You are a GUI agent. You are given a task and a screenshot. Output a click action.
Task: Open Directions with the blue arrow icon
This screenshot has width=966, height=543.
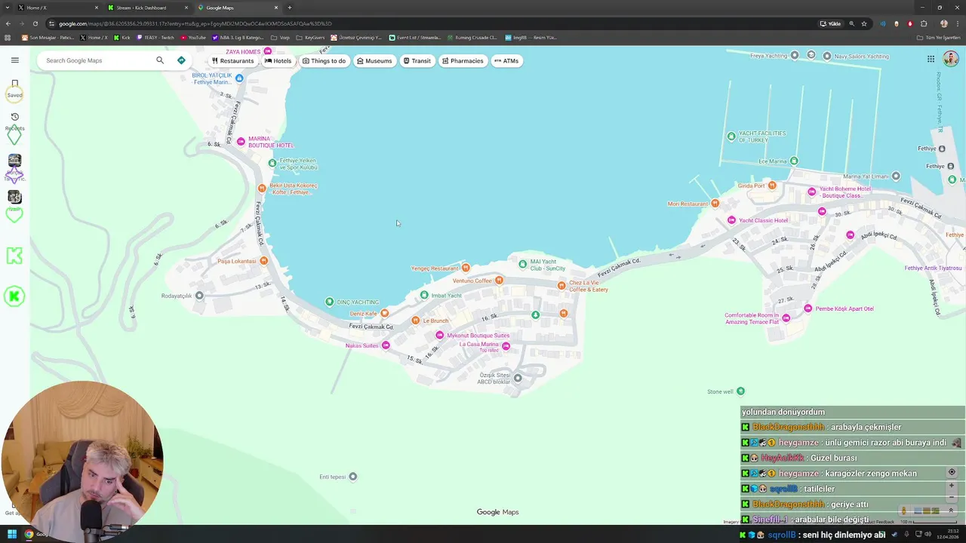click(x=181, y=60)
